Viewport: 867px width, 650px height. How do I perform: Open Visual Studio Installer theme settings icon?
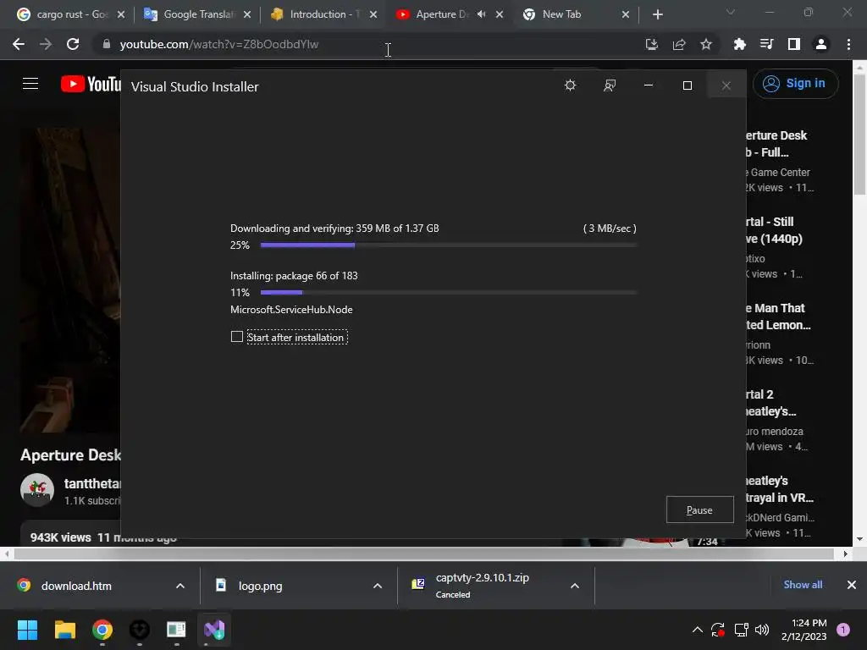570,85
